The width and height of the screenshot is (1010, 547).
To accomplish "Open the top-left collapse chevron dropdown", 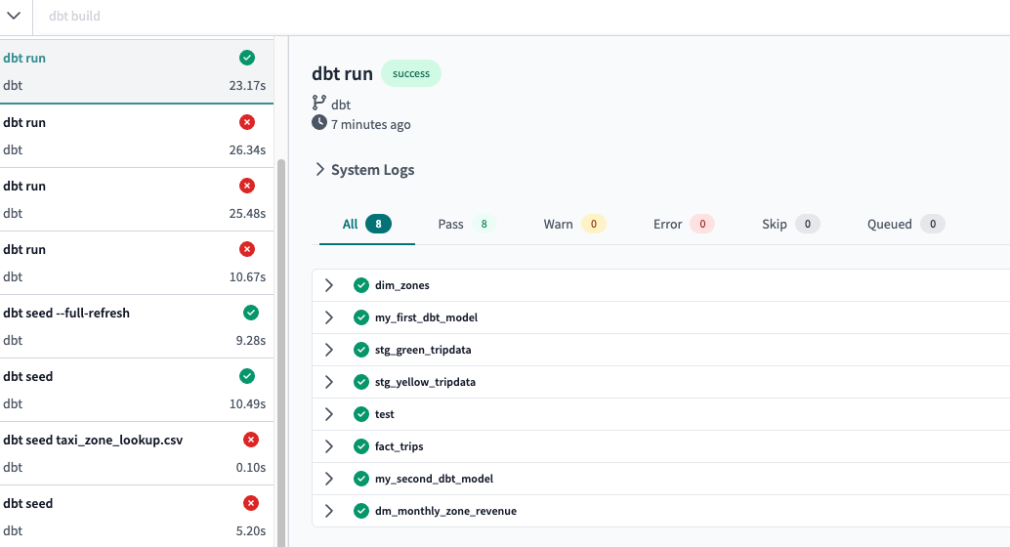I will click(14, 16).
